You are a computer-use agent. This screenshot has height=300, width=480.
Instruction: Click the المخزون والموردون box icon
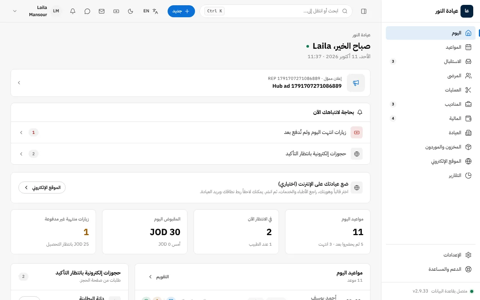point(468,147)
